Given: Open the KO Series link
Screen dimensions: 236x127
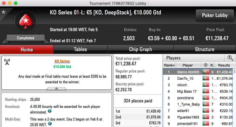Looking at the screenshot, I should pos(62,61).
